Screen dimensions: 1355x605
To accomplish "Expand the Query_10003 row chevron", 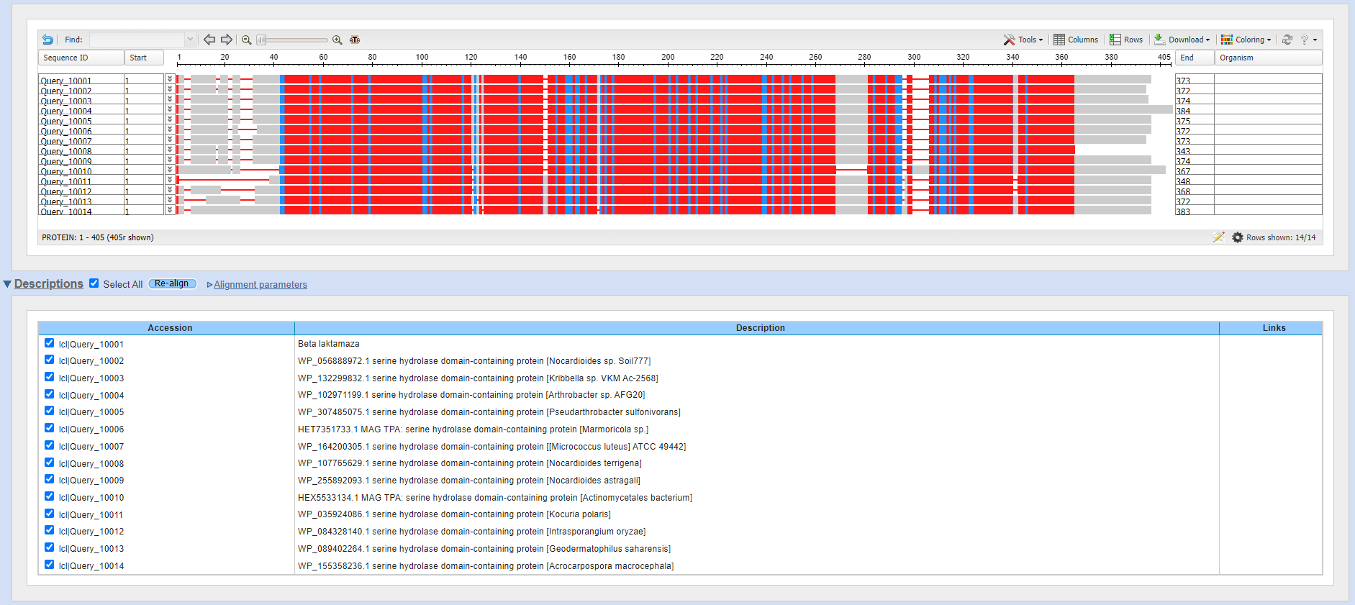I will click(x=170, y=99).
